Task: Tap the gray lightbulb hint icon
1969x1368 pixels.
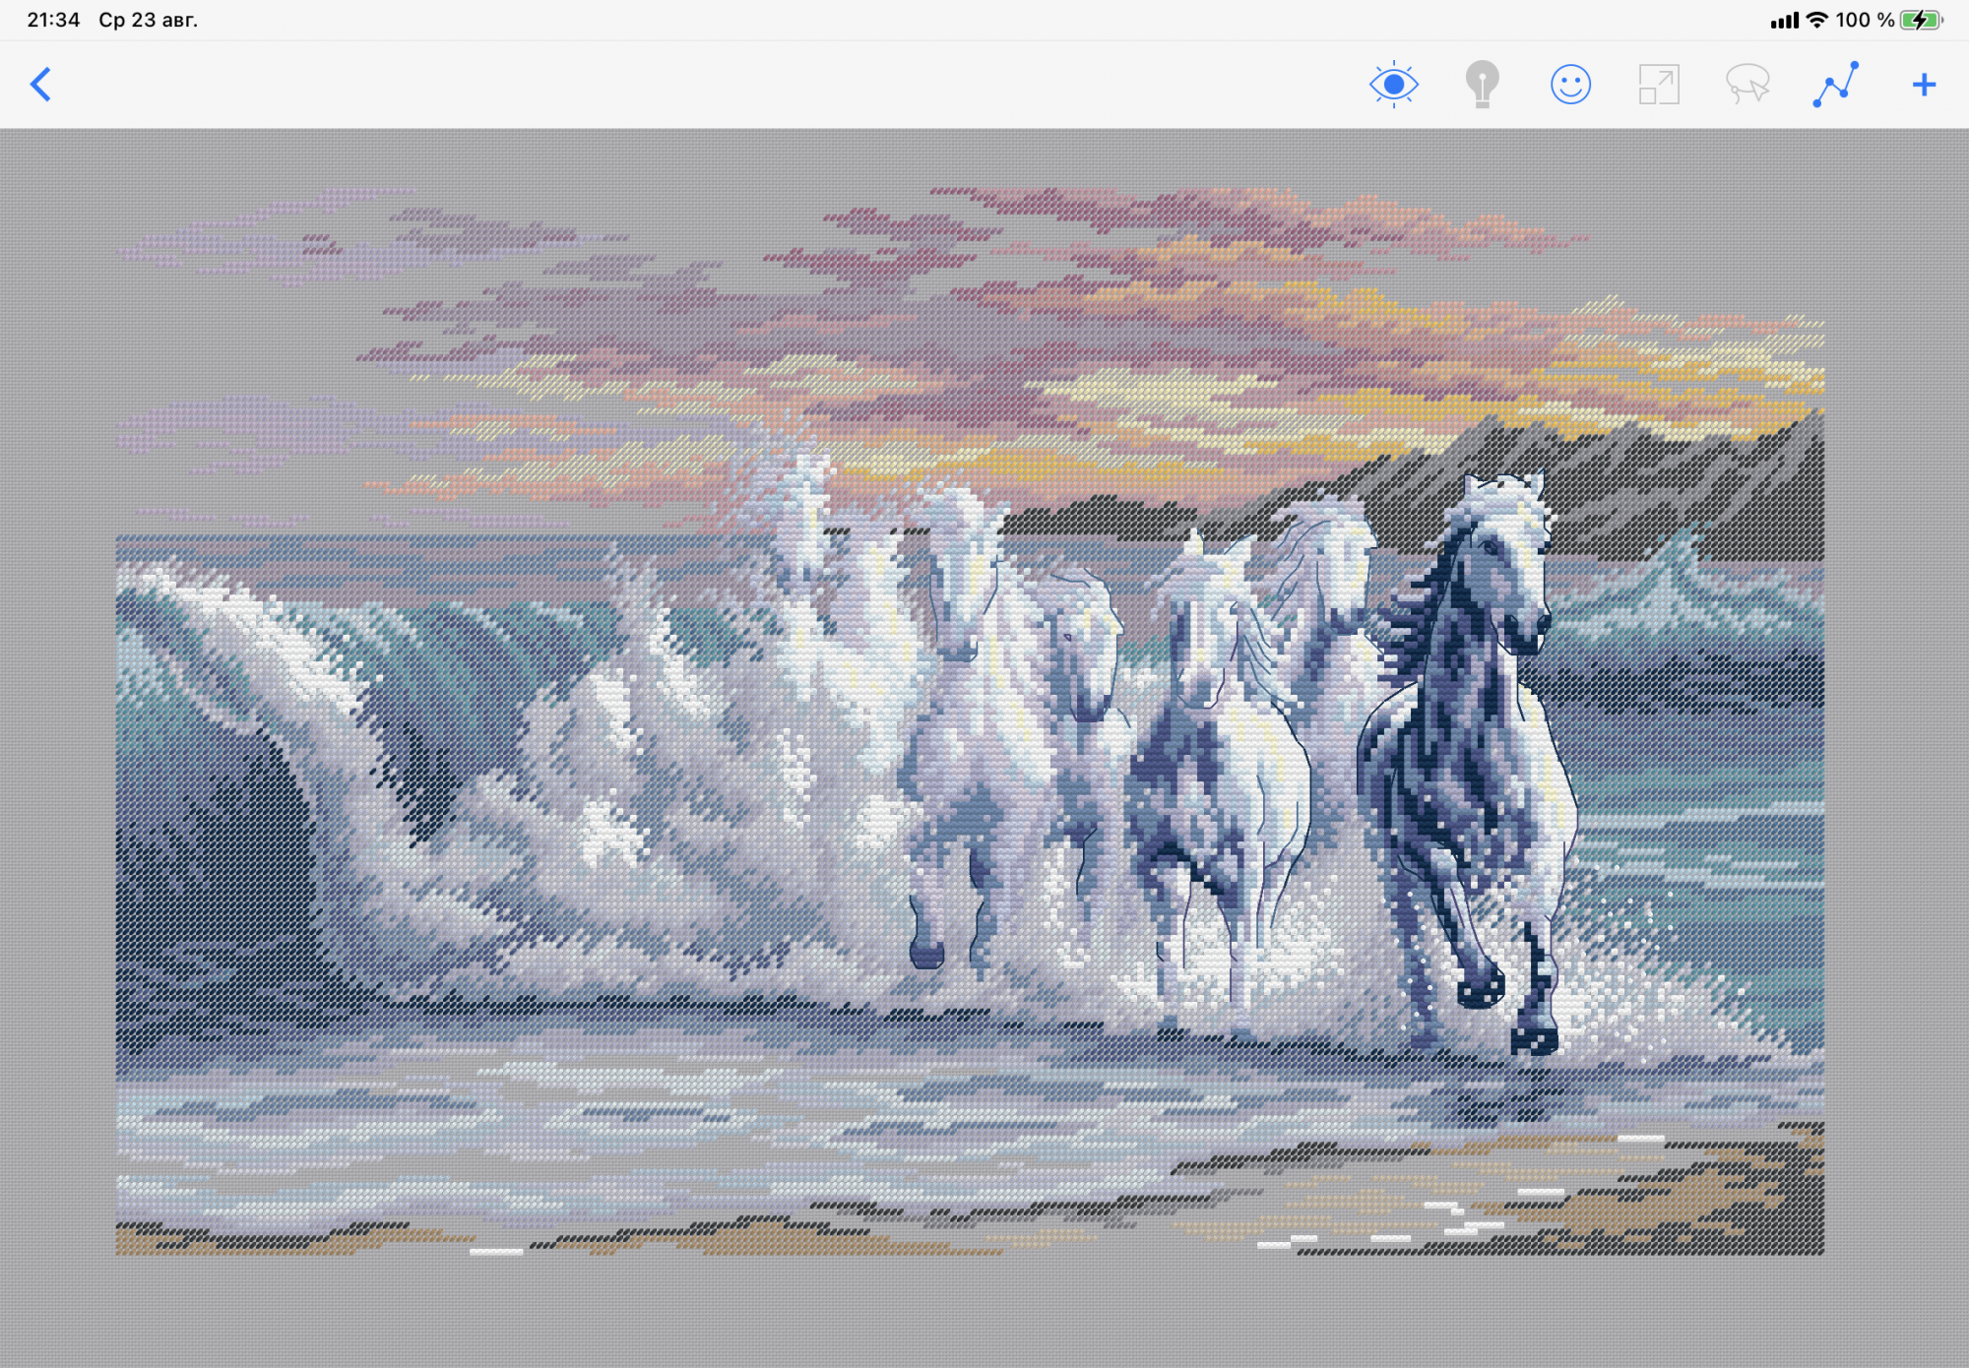Action: point(1482,85)
